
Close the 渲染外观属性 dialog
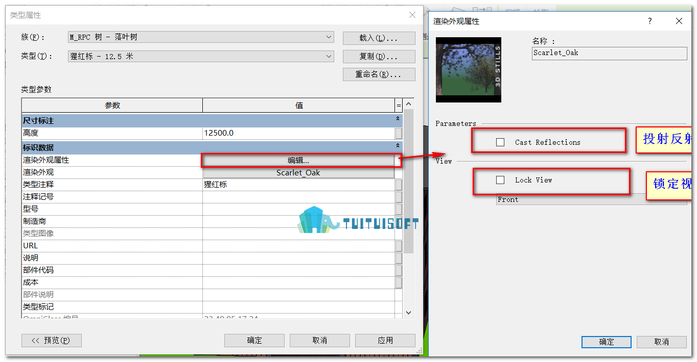679,21
